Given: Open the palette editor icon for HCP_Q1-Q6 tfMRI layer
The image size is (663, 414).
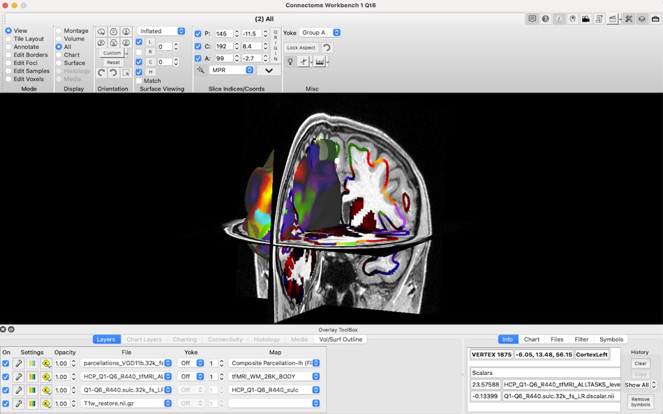Looking at the screenshot, I should pyautogui.click(x=47, y=376).
